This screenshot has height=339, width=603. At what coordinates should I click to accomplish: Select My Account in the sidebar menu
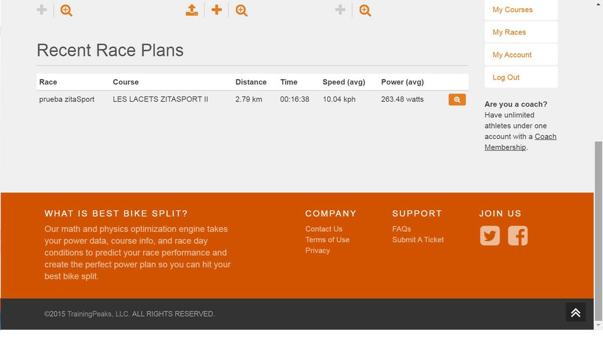click(512, 55)
